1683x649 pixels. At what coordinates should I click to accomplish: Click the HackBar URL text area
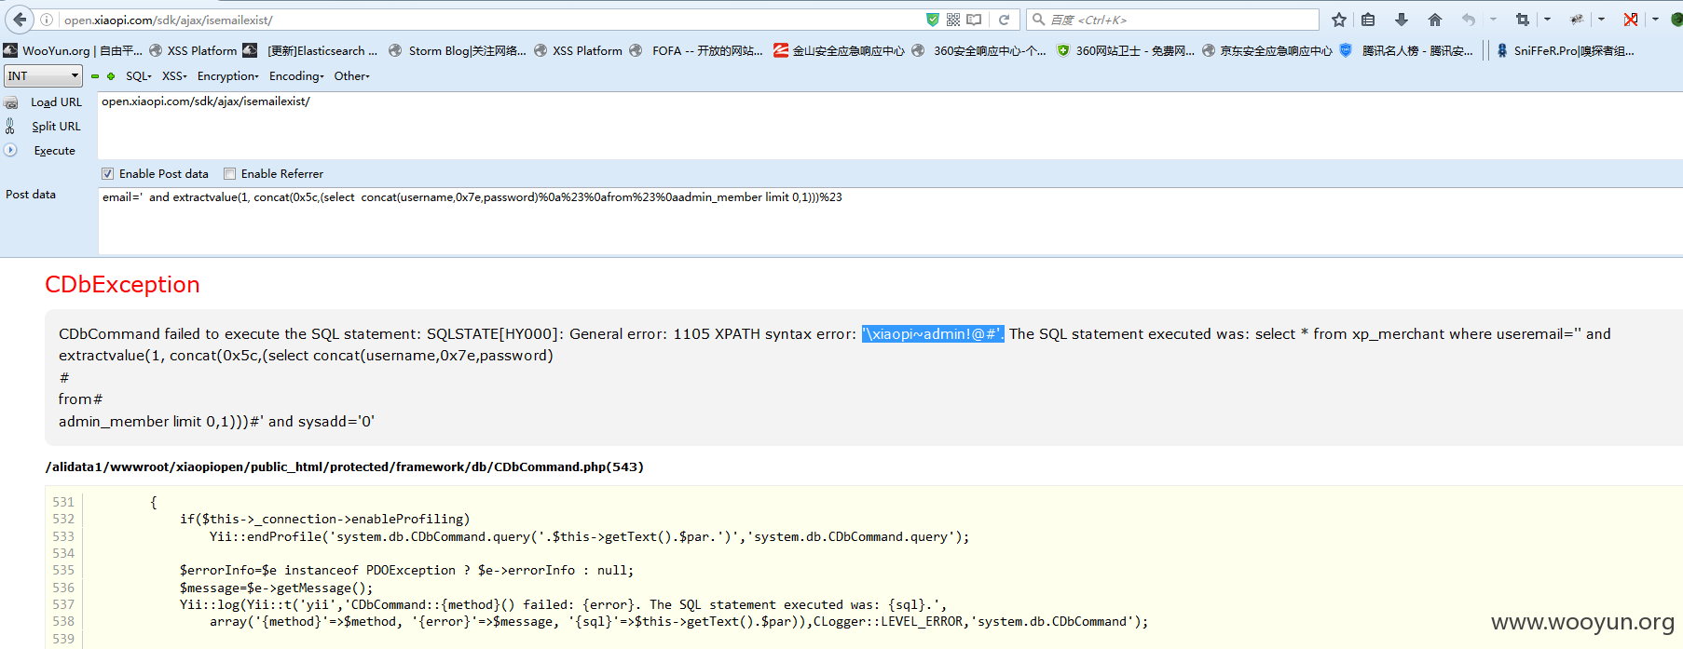pos(890,125)
